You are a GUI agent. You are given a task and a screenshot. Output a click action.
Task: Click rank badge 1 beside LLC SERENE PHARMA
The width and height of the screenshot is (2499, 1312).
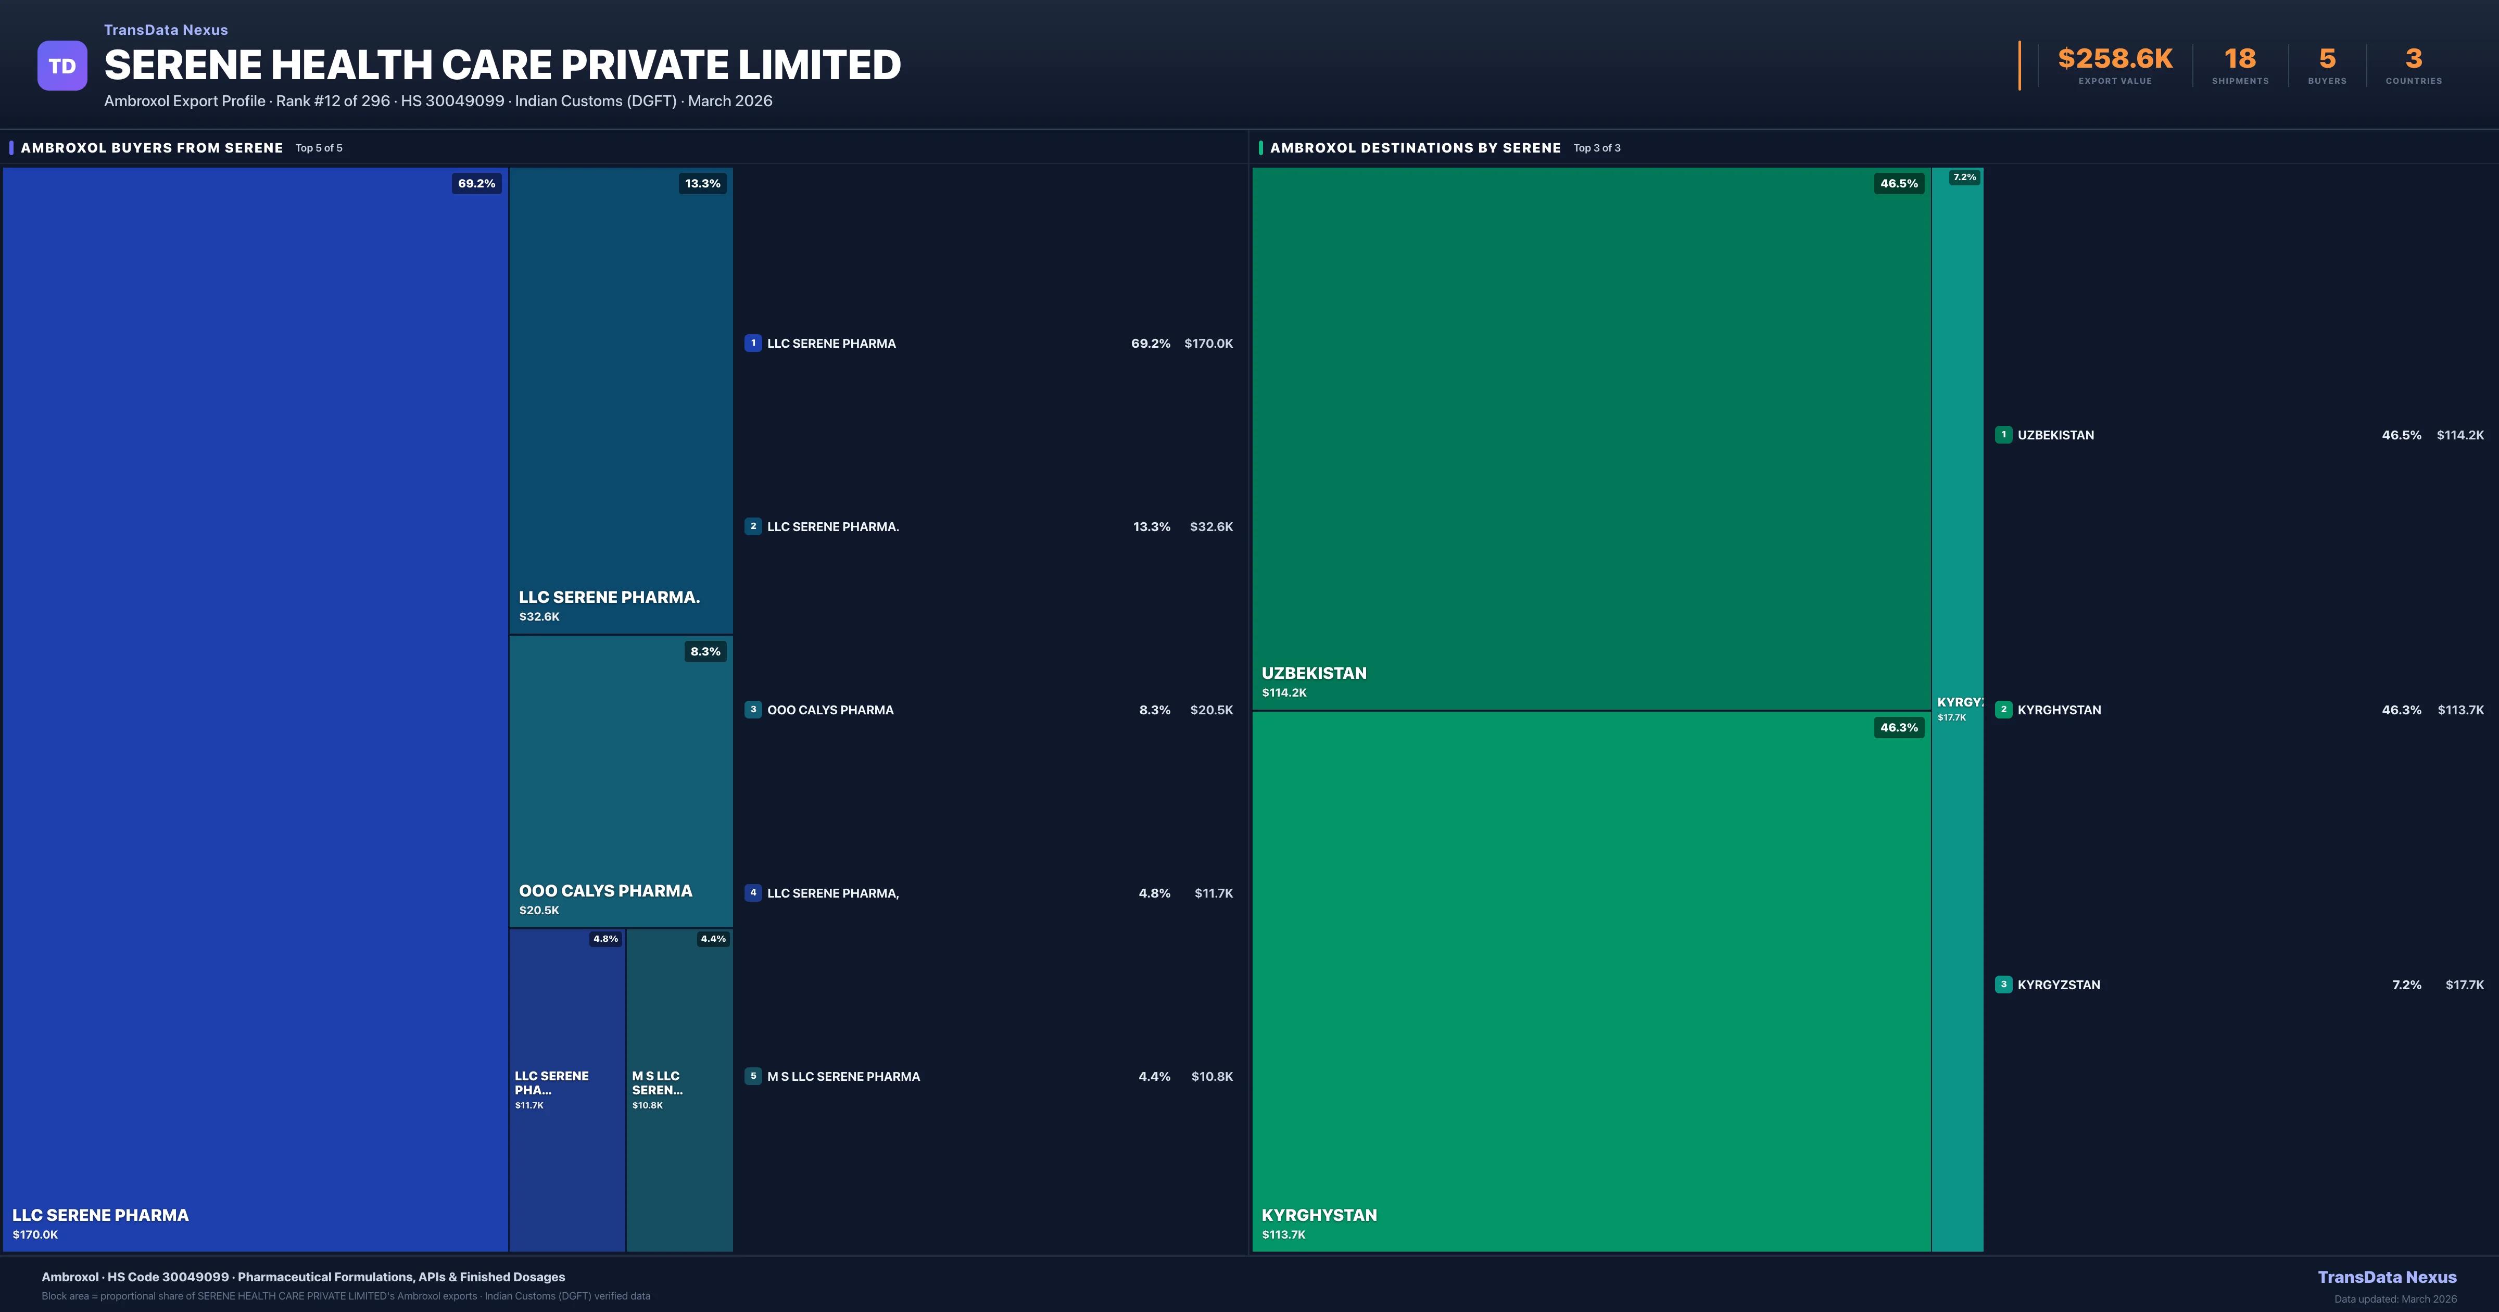click(753, 344)
